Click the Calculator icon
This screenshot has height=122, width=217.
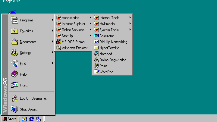[96, 36]
